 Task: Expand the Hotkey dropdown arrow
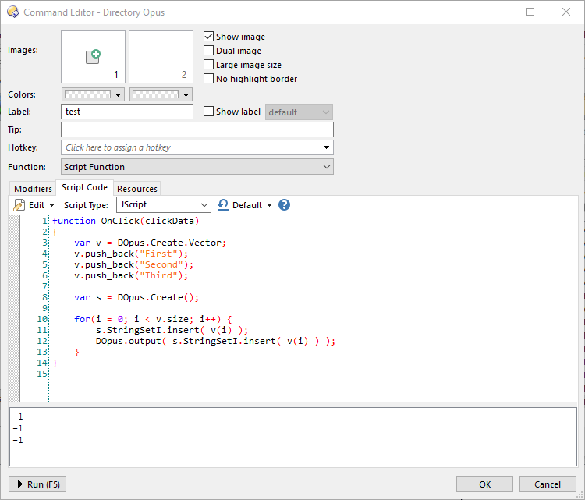pyautogui.click(x=325, y=147)
